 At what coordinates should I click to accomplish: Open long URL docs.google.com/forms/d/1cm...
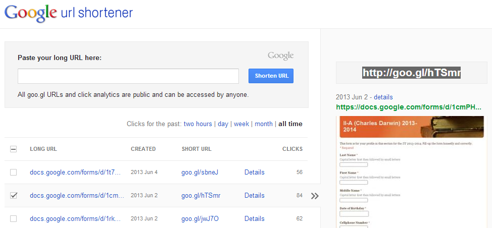click(x=77, y=195)
